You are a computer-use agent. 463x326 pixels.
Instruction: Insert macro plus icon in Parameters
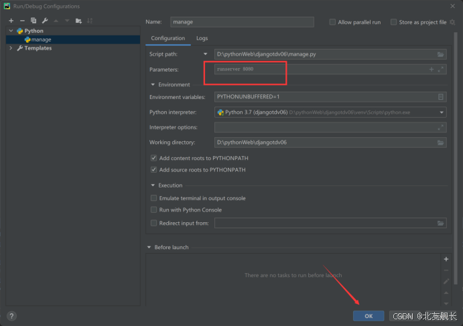coord(432,70)
